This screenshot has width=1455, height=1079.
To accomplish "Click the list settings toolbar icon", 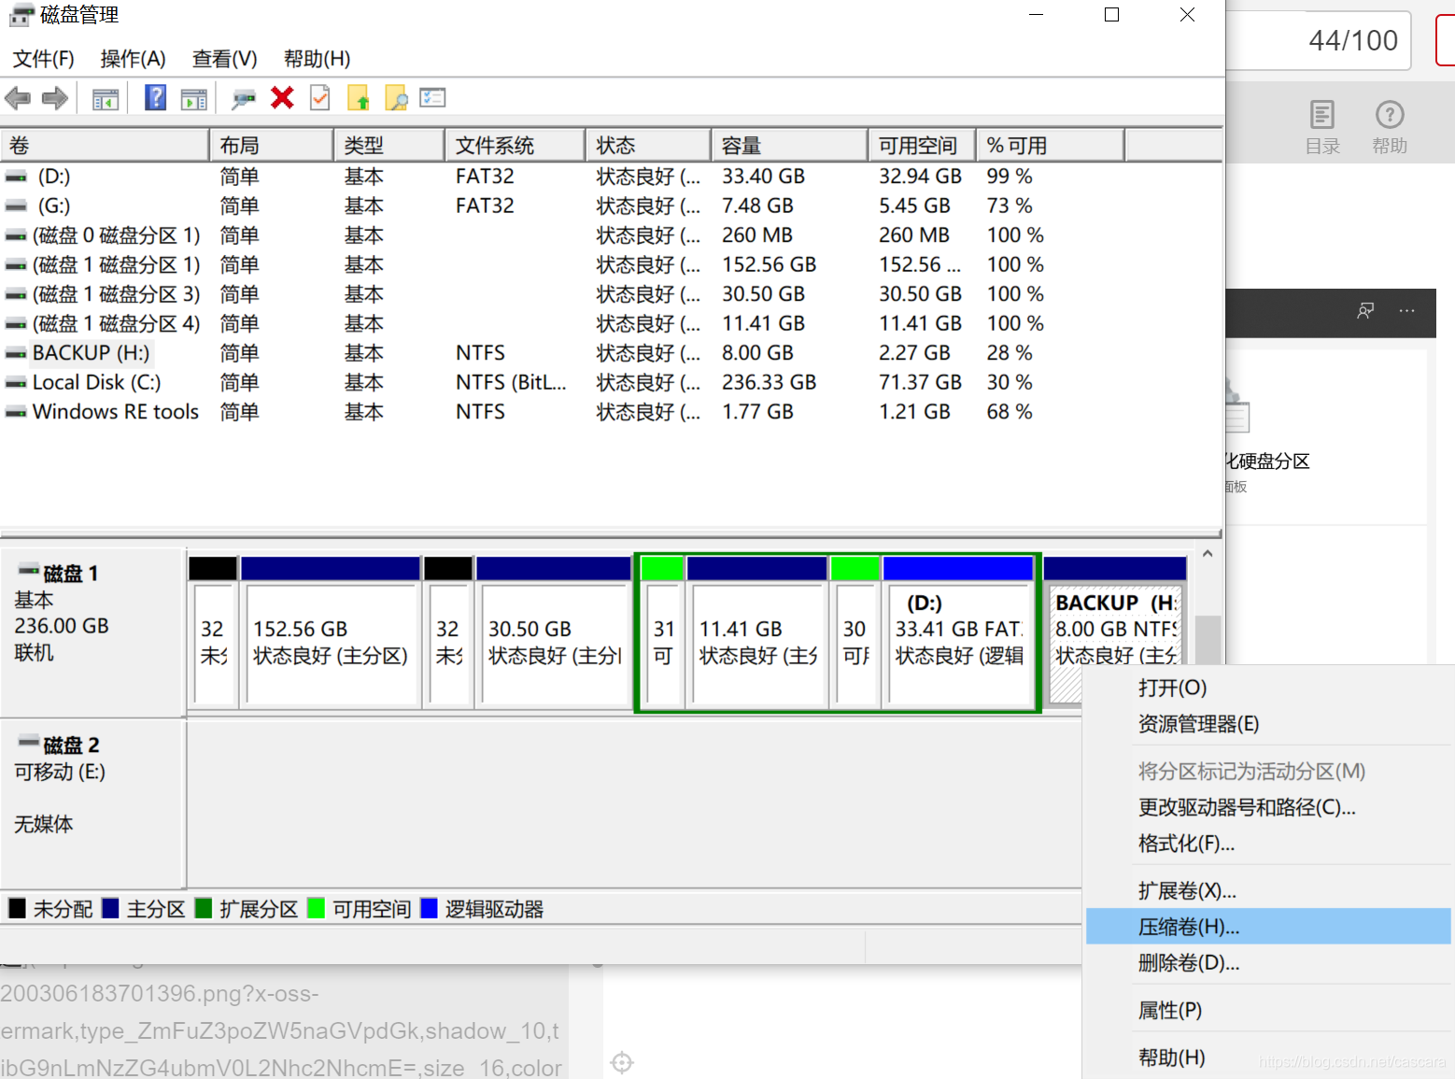I will 432,97.
